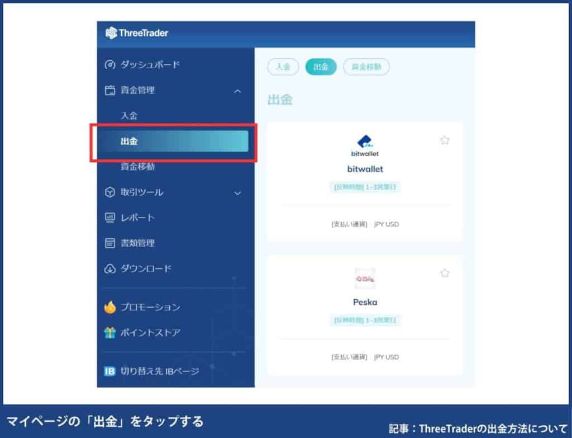Viewport: 572px width, 438px height.
Task: Click Peska's 1-3営業日 processing time badge
Action: click(x=365, y=320)
